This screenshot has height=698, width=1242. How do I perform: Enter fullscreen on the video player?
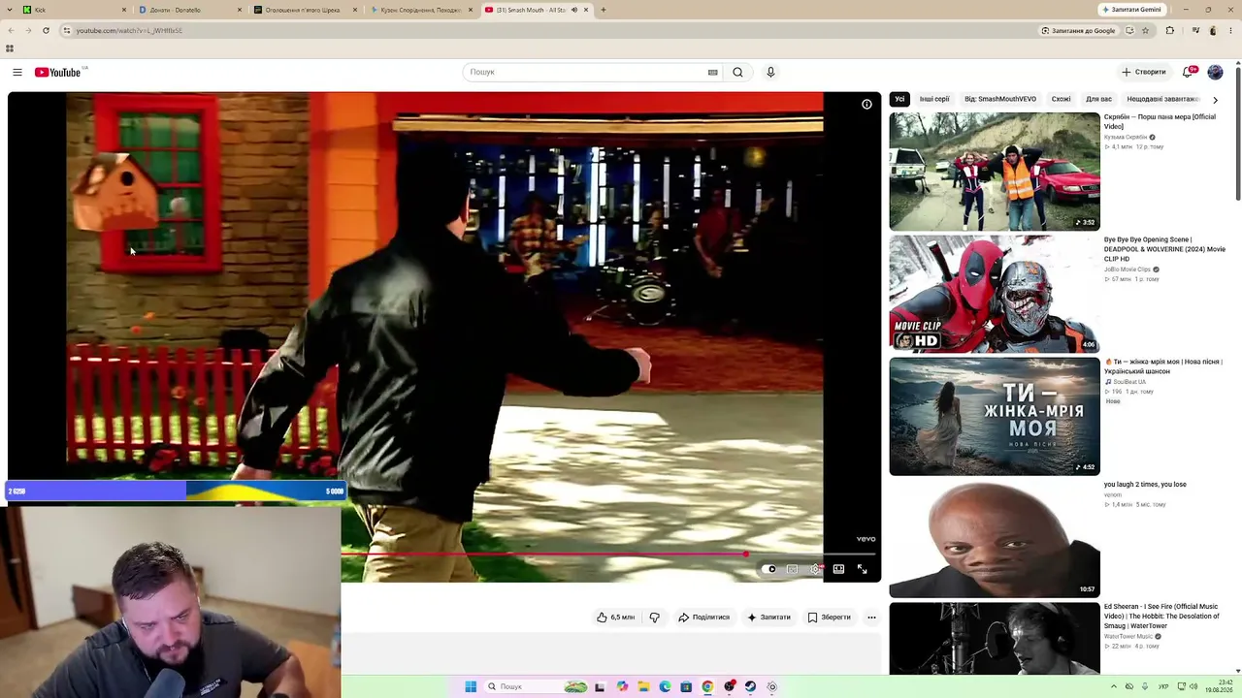[x=862, y=569]
